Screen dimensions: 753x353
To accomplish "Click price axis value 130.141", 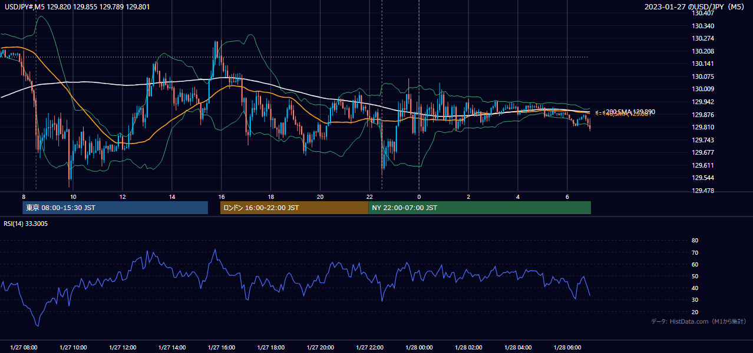I will tap(702, 64).
